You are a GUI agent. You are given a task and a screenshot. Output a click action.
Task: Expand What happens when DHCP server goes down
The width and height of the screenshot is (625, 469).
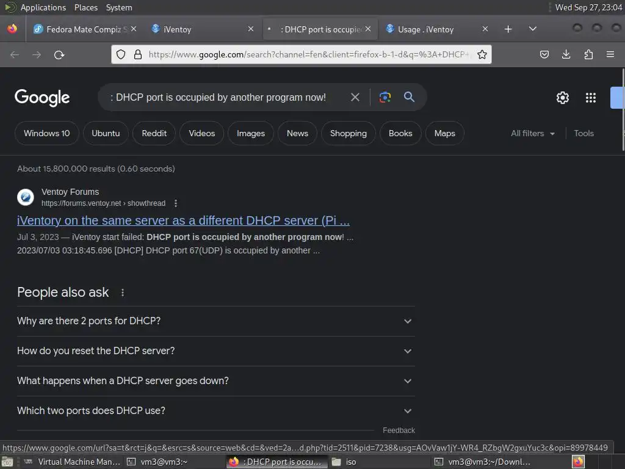215,381
